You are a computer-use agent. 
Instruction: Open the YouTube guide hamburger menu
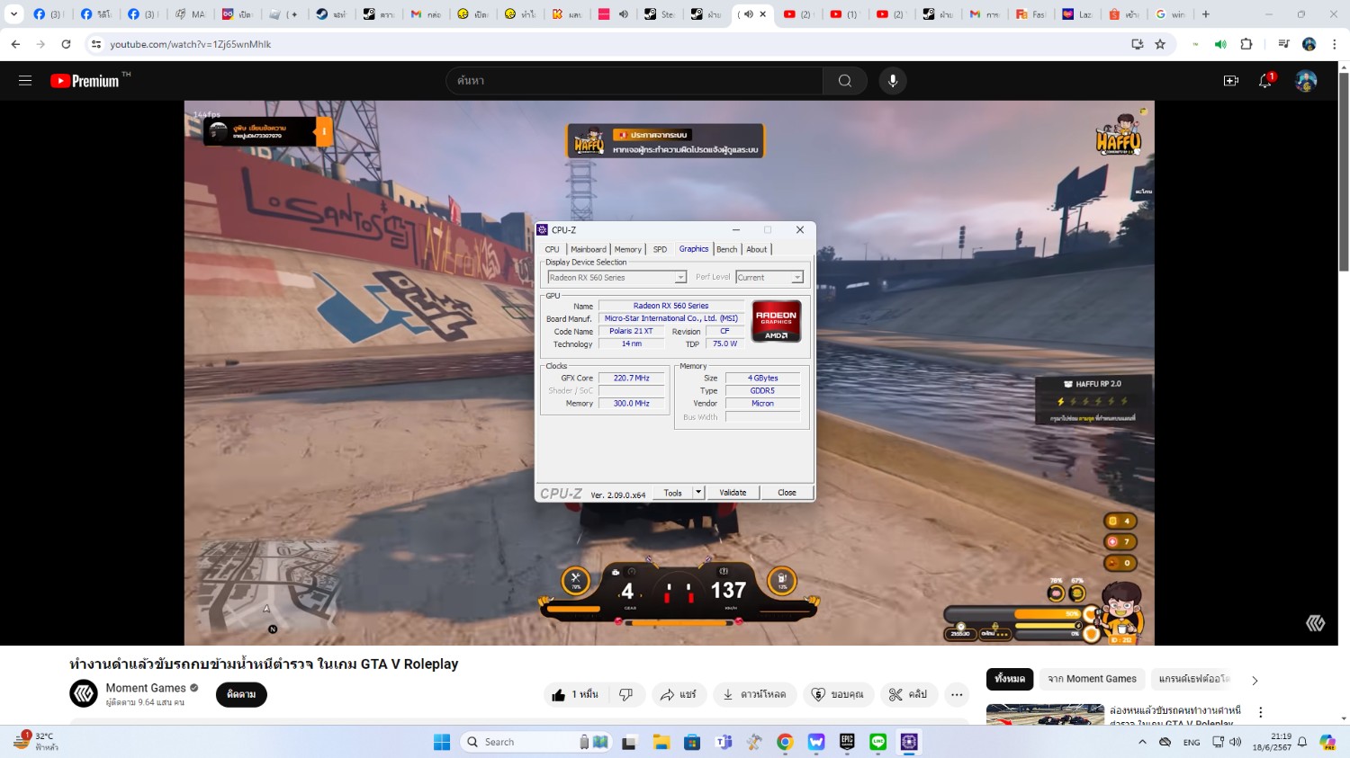(25, 80)
